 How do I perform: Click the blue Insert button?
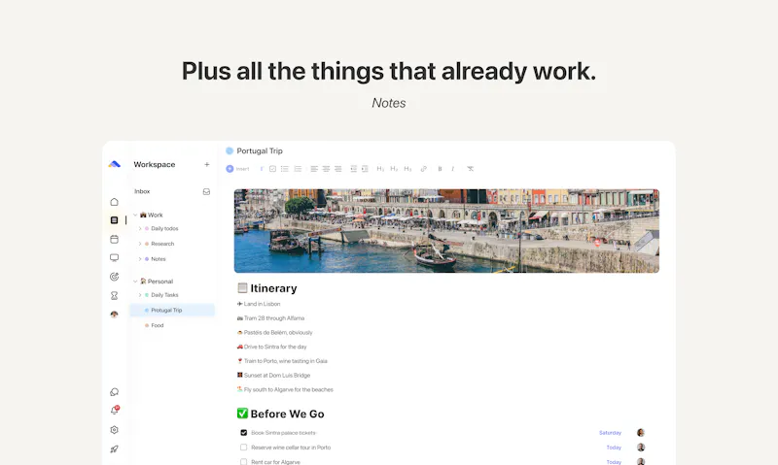tap(237, 169)
